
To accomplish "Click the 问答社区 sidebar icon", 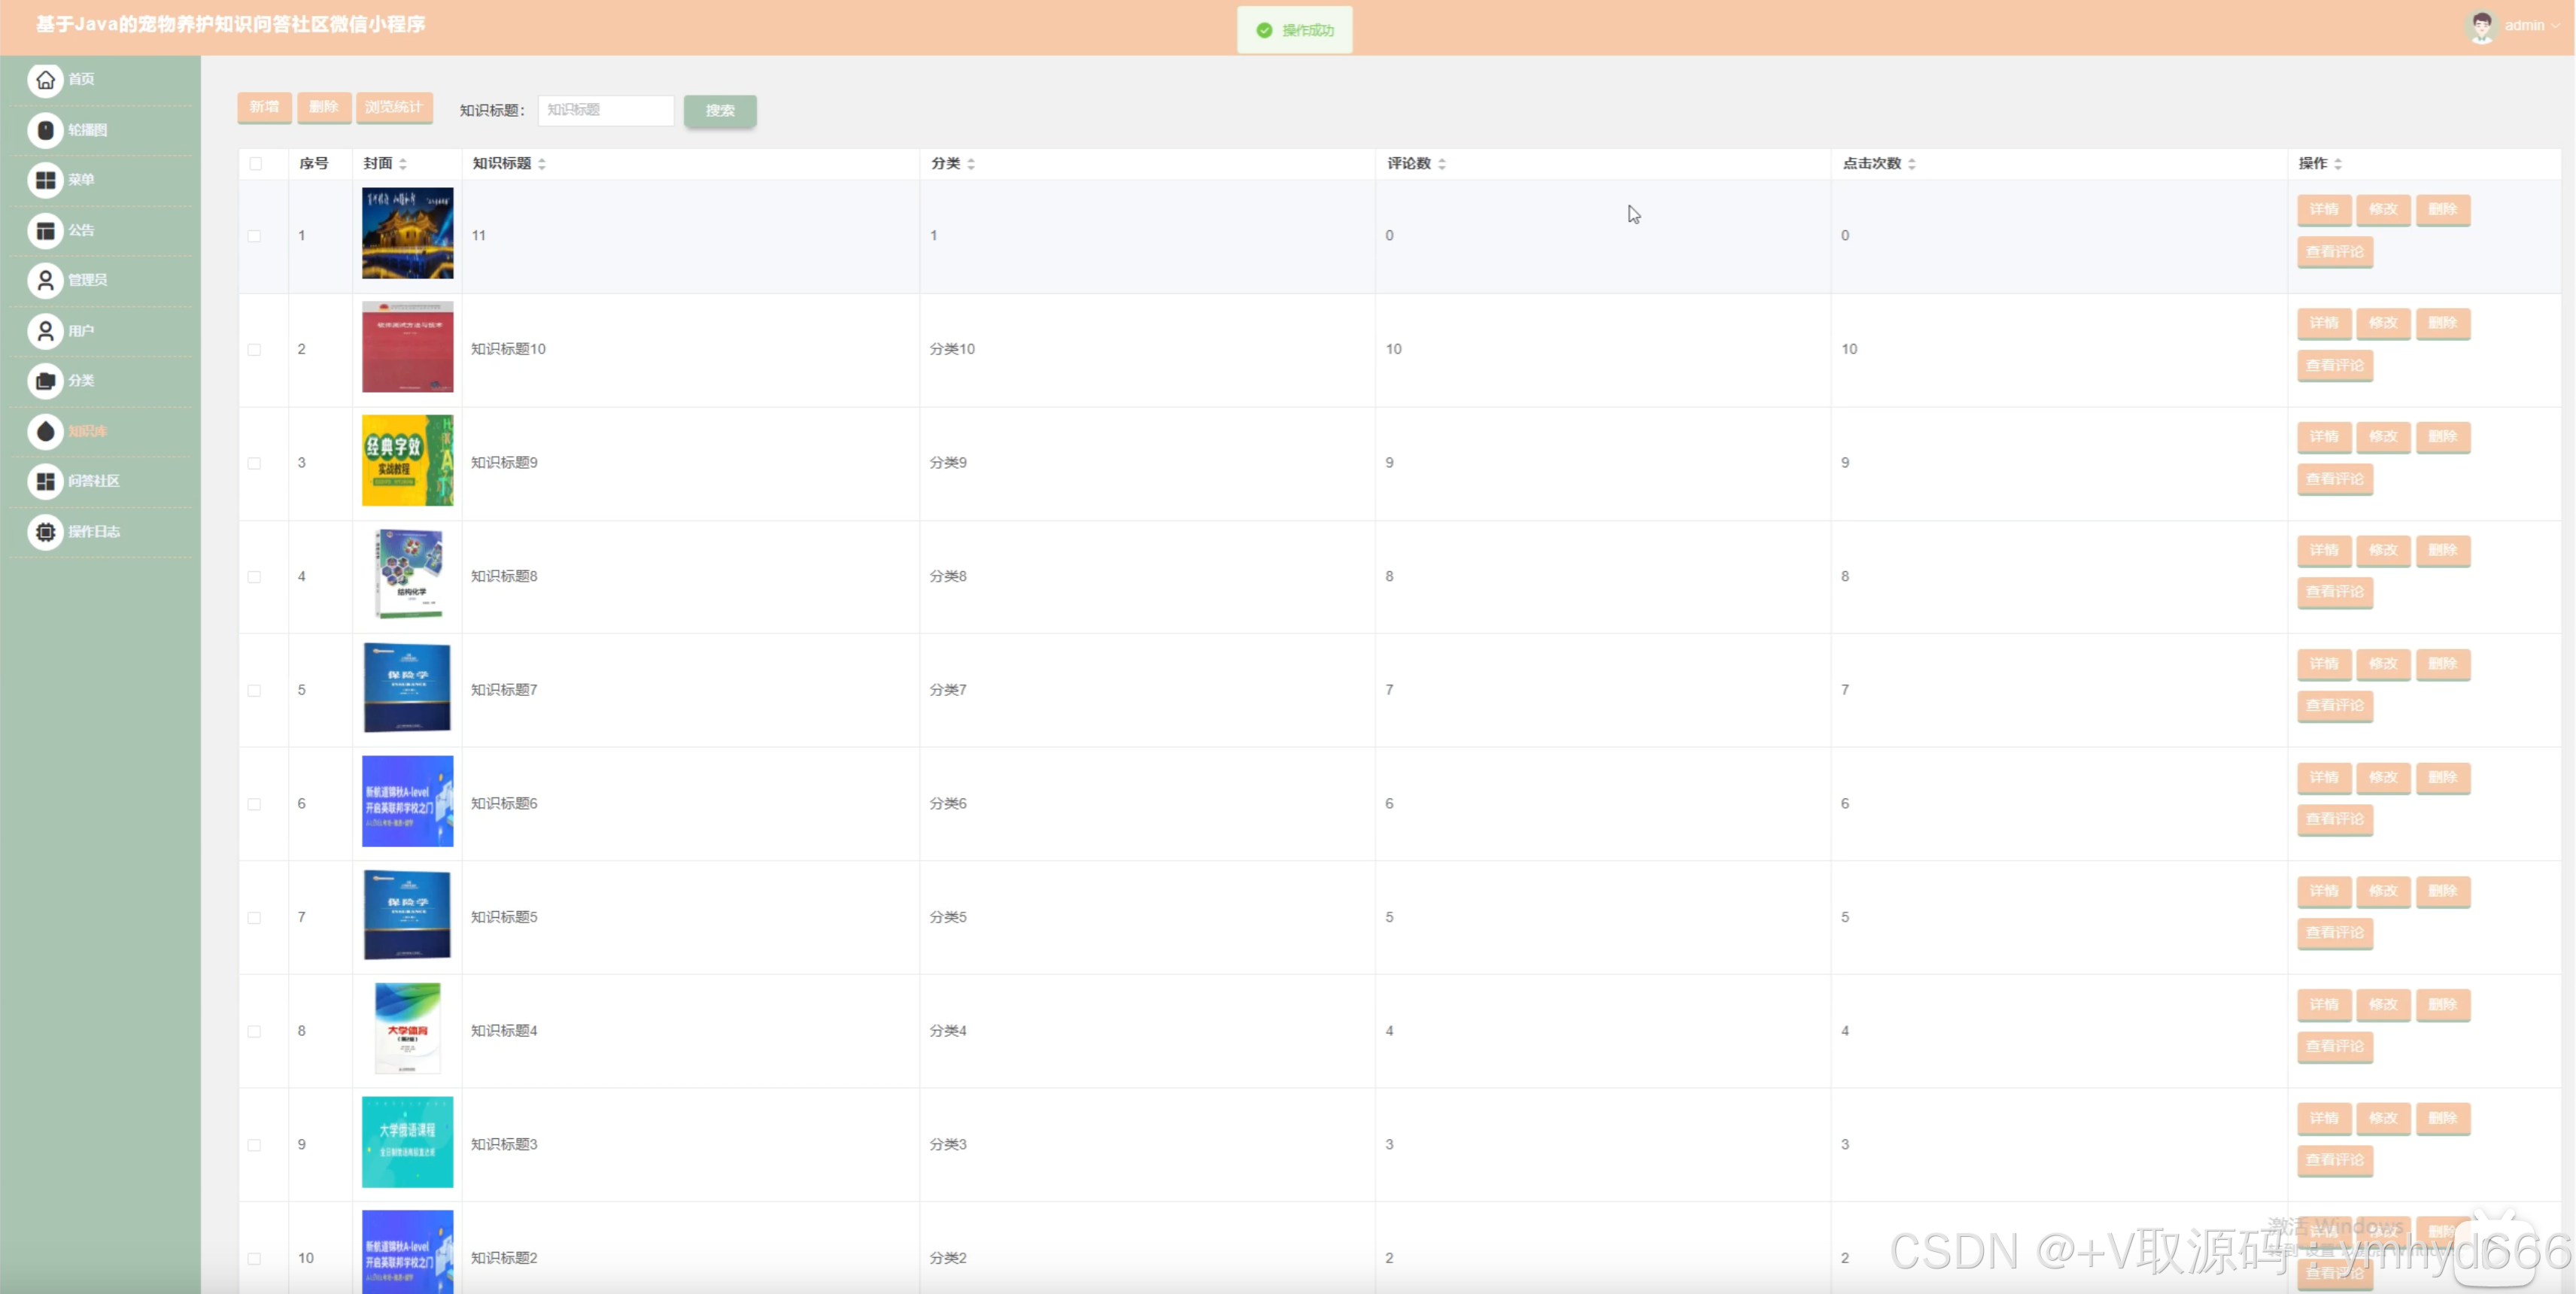I will [45, 481].
